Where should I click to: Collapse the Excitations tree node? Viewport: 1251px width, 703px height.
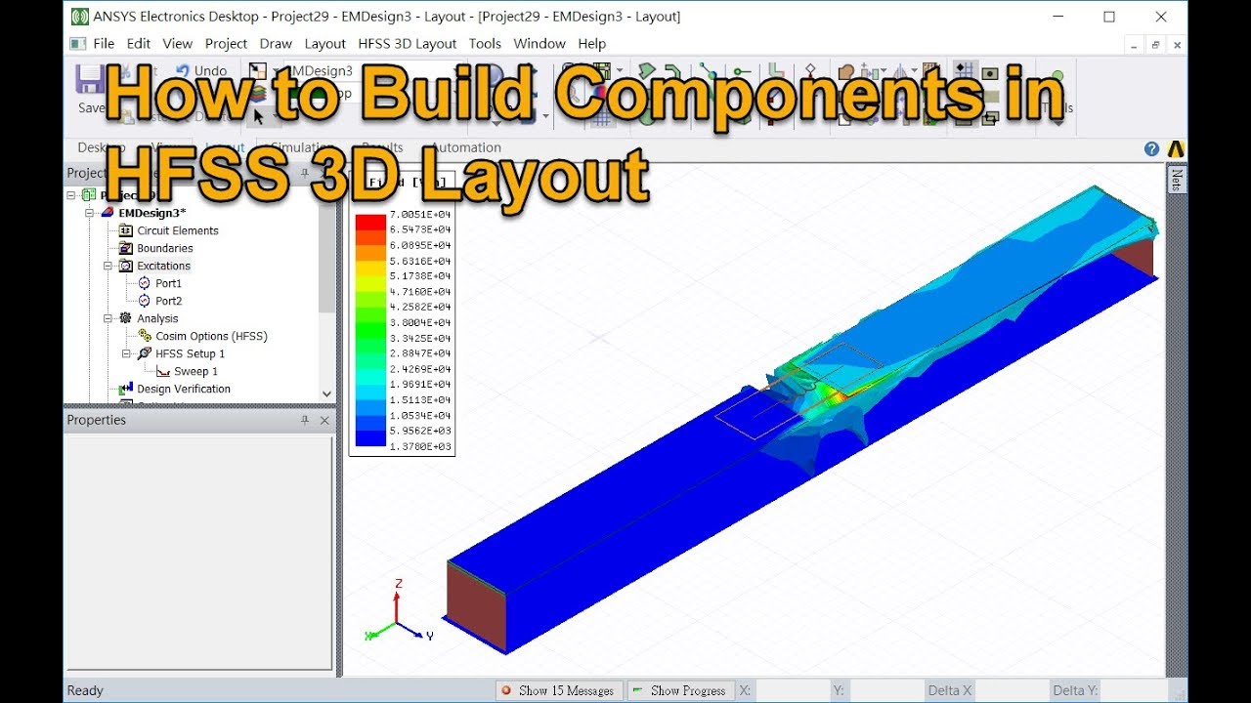pos(108,266)
